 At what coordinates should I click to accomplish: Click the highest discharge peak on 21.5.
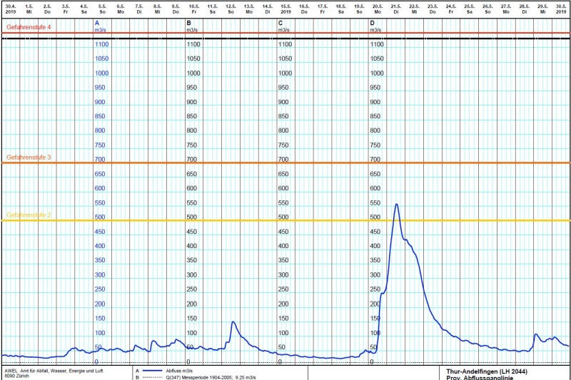coord(396,205)
